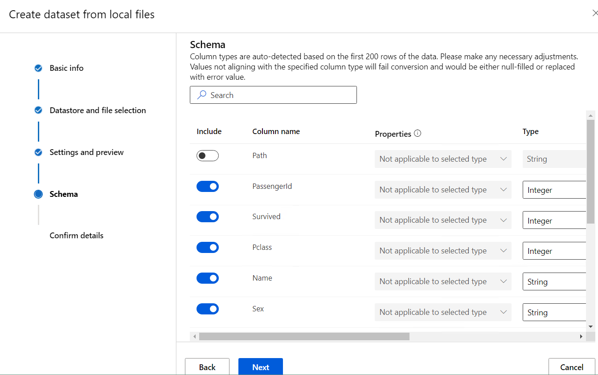The image size is (598, 375).
Task: Toggle off the PassengerId column include switch
Action: [x=208, y=186]
